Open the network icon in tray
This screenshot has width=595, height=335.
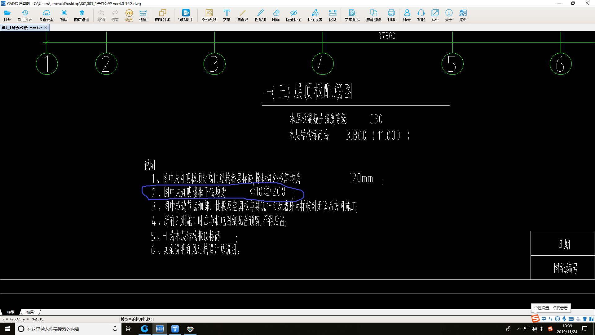[x=527, y=329]
